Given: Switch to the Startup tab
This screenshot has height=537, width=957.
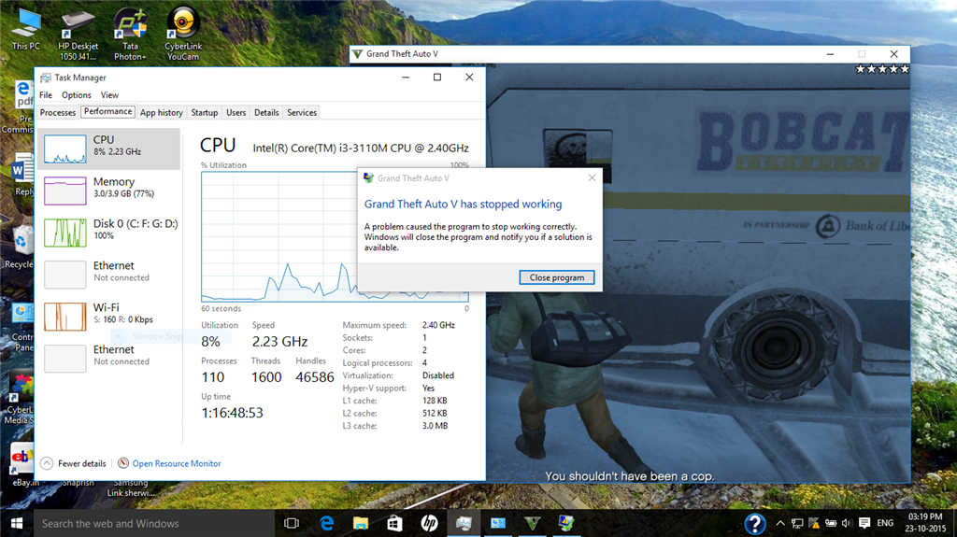Looking at the screenshot, I should pyautogui.click(x=205, y=112).
